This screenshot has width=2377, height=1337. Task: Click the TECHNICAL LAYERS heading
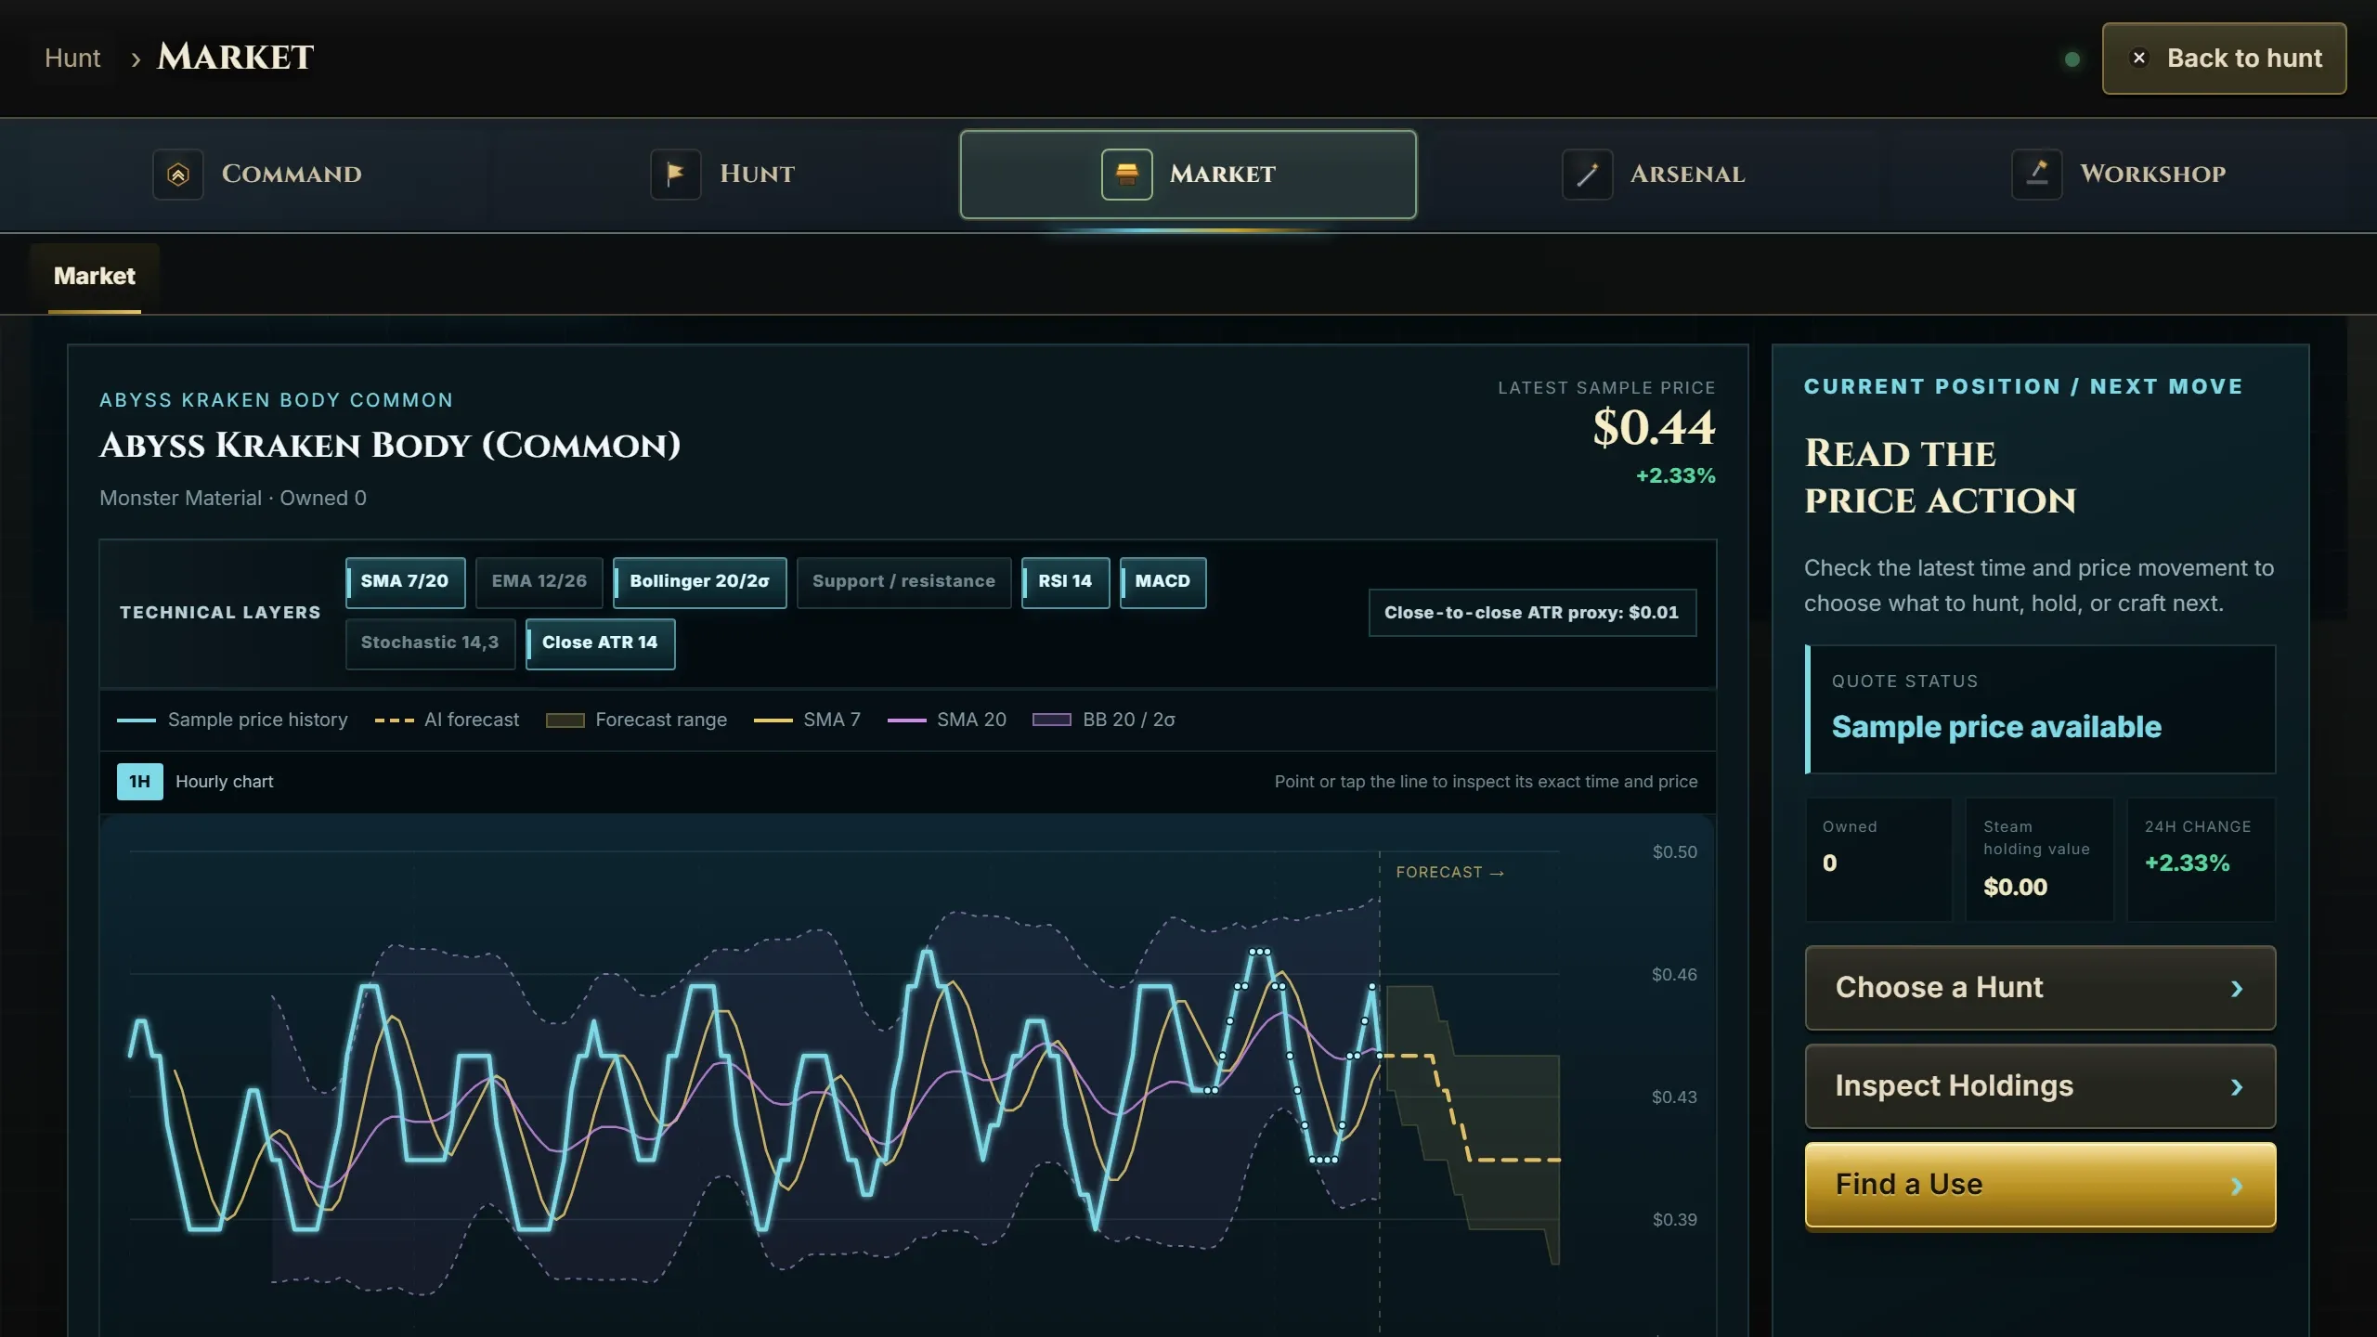[220, 613]
